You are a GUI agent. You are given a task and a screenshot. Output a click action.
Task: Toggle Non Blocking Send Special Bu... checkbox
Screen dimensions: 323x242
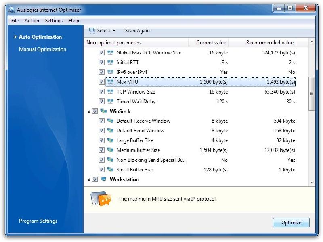coord(101,160)
